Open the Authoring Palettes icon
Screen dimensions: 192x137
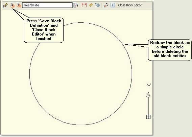pos(76,5)
